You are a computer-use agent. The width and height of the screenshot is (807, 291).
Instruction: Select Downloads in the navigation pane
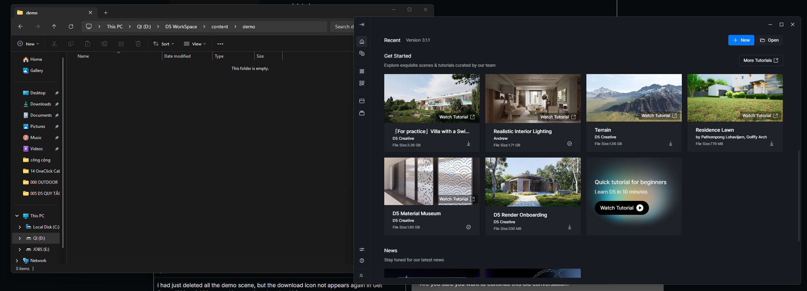[41, 104]
